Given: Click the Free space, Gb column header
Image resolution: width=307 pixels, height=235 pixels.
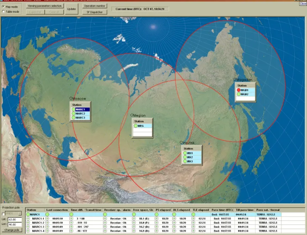Looking at the screenshot, I should pyautogui.click(x=143, y=210).
